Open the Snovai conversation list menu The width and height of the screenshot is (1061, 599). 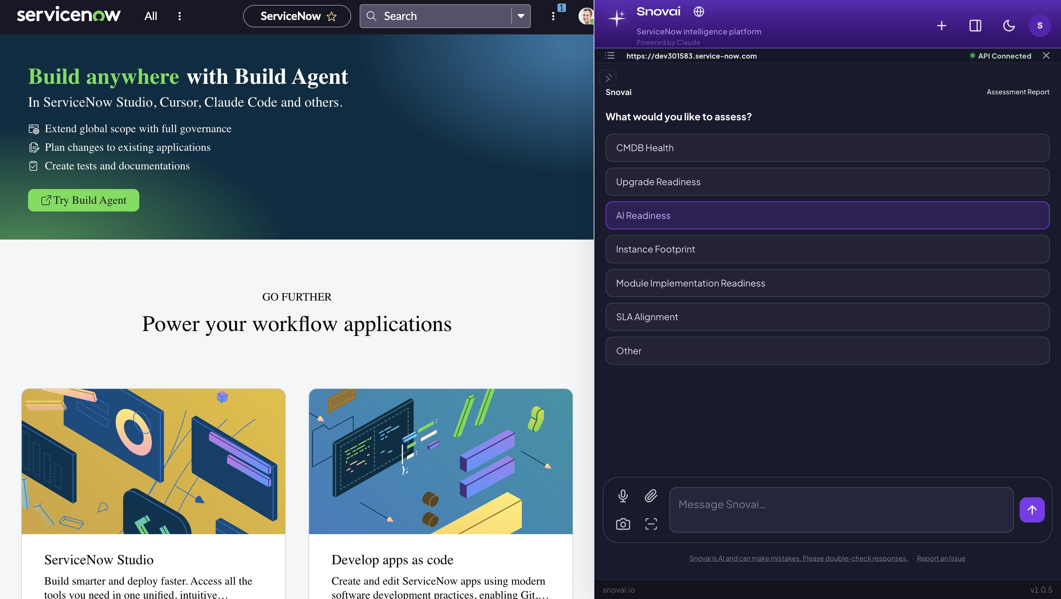[x=609, y=55]
